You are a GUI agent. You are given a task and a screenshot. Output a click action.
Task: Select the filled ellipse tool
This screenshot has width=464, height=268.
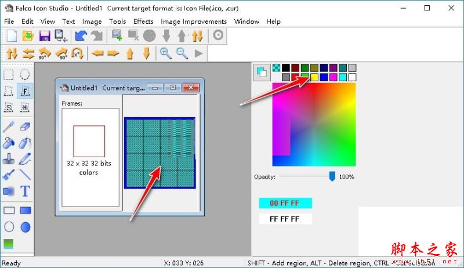(x=26, y=227)
